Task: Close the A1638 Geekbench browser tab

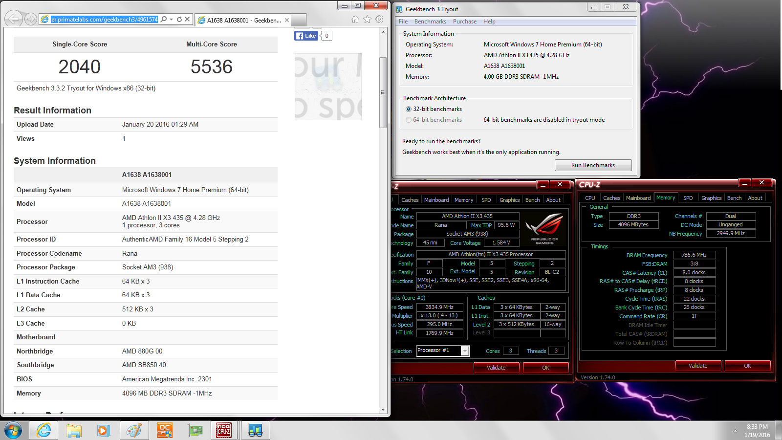Action: tap(287, 20)
